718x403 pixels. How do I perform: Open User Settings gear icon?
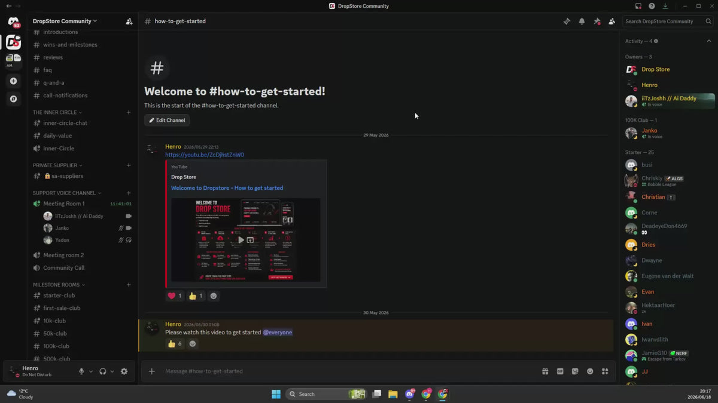(124, 371)
